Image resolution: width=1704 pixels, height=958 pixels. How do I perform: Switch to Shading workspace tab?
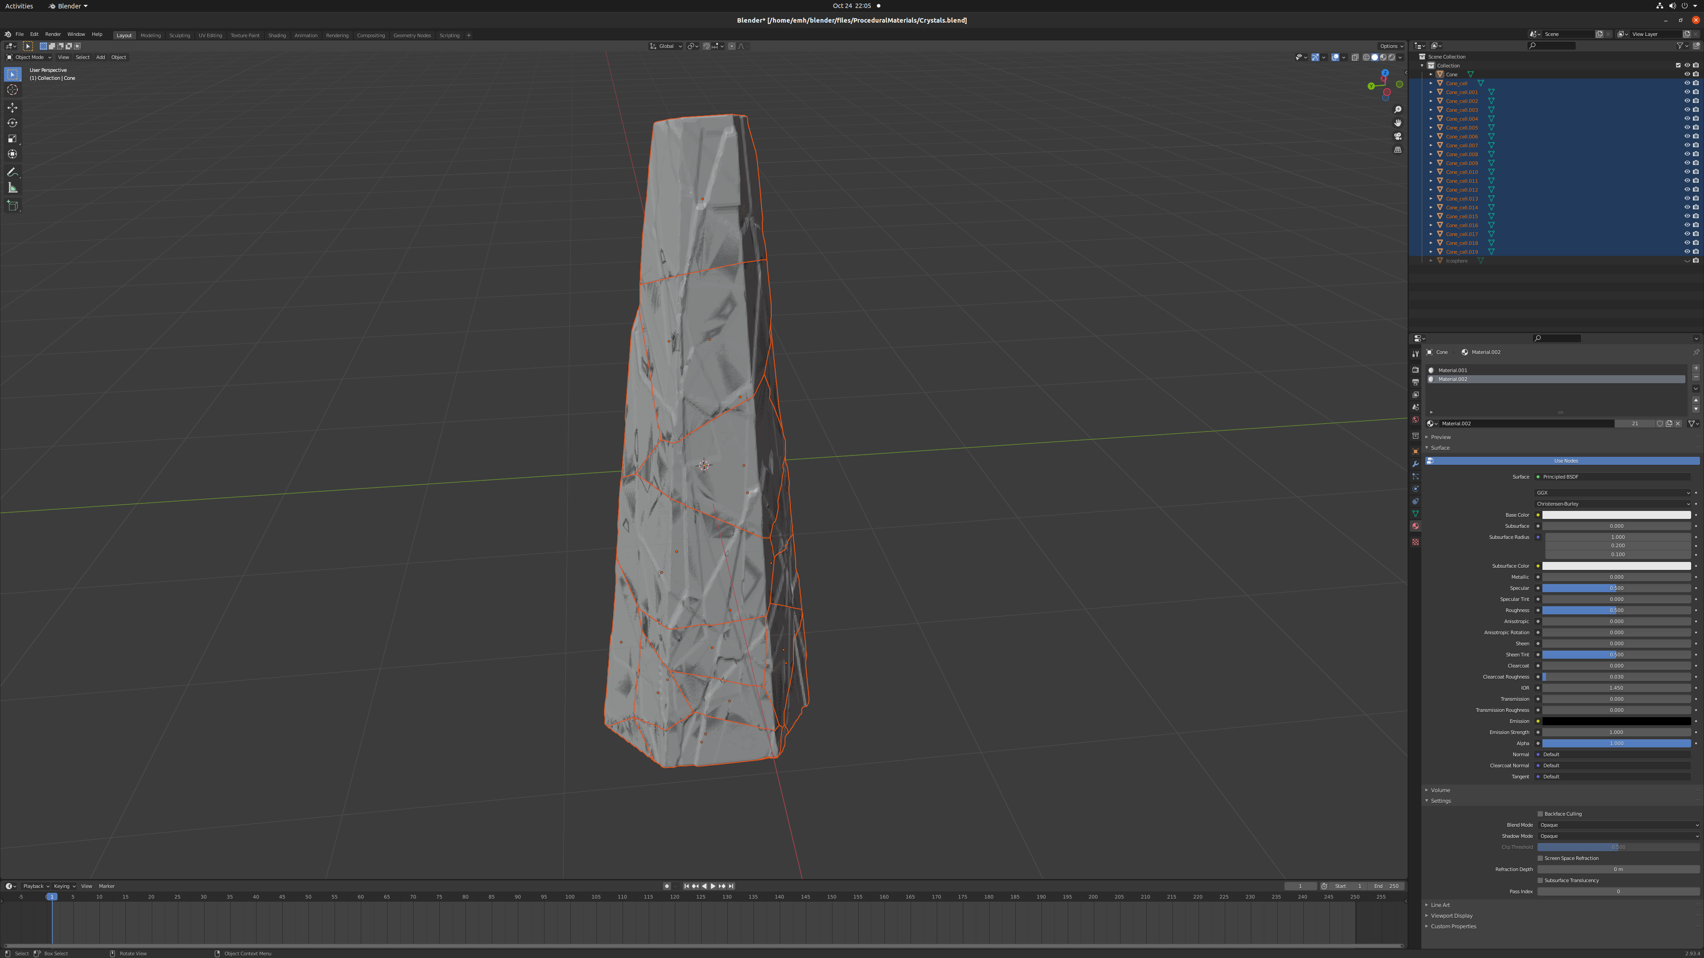coord(276,35)
